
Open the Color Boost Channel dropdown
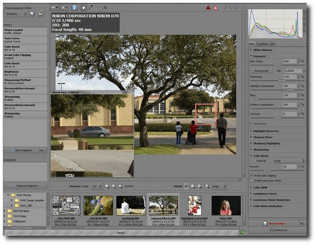(x=289, y=161)
